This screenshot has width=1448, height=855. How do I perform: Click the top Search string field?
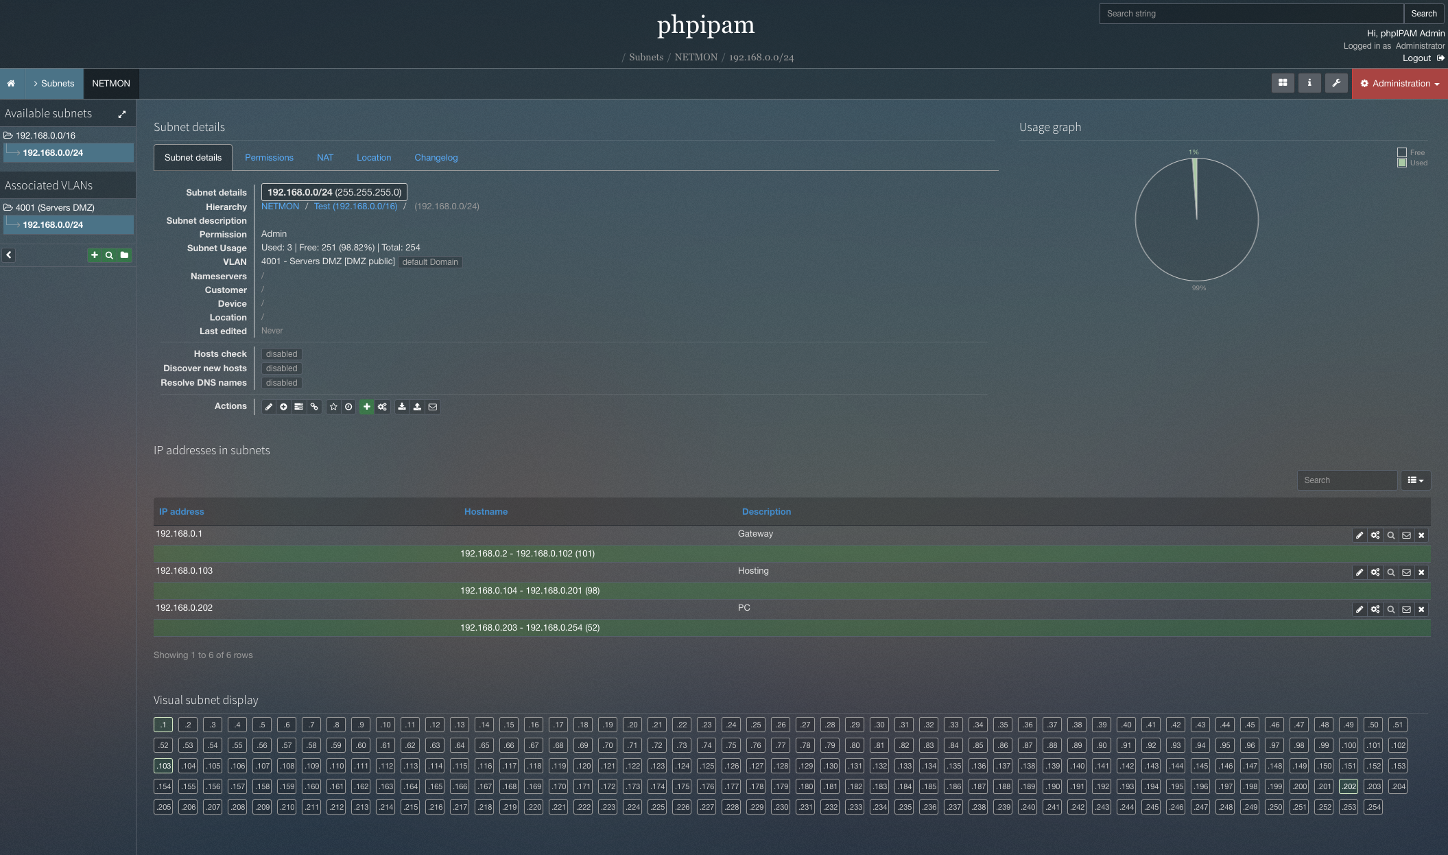pos(1251,14)
